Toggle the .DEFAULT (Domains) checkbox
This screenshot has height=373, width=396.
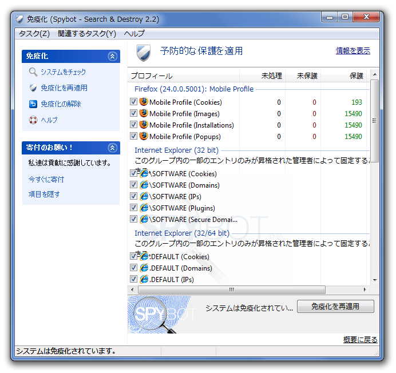click(x=133, y=267)
